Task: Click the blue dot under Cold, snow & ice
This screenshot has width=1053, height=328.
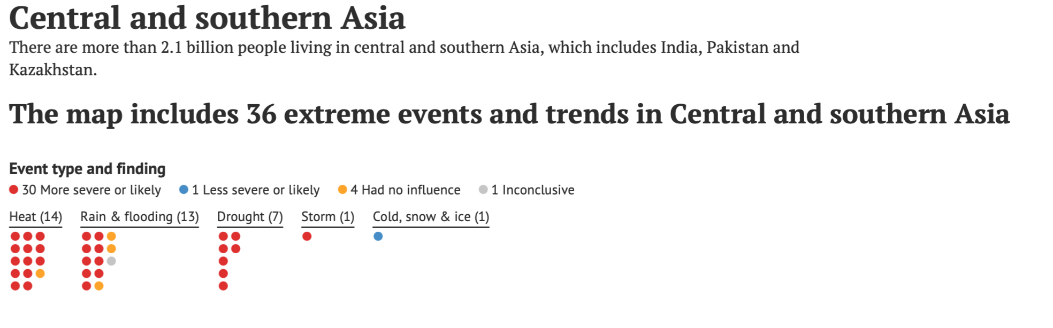Action: click(x=378, y=236)
